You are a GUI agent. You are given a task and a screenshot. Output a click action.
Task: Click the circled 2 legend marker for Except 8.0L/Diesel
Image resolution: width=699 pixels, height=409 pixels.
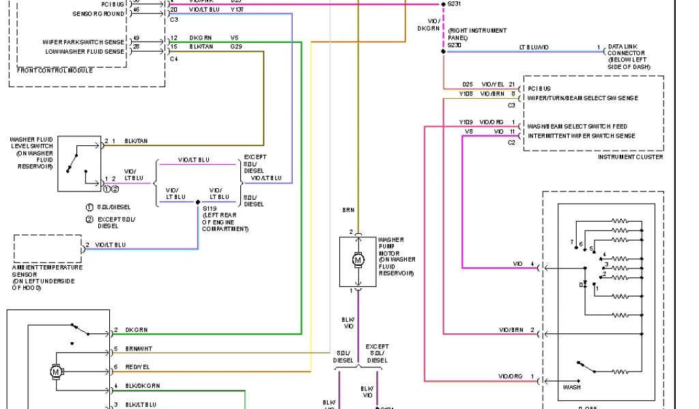(x=89, y=219)
